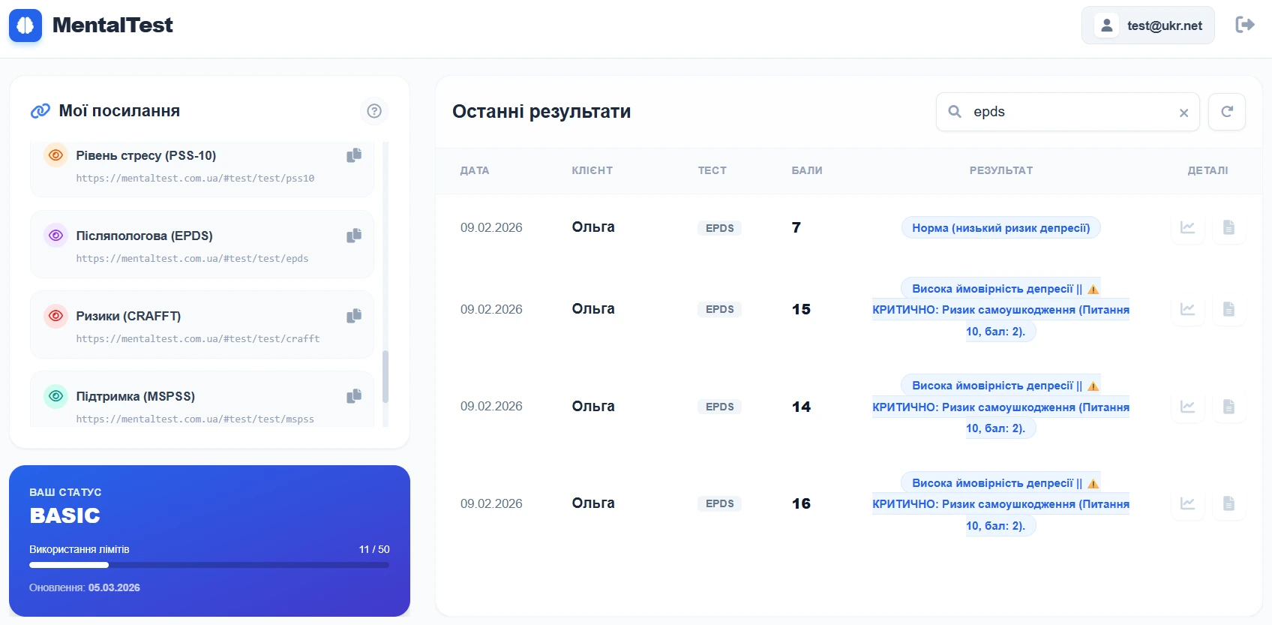The height and width of the screenshot is (625, 1272).
Task: Open document details for score 16 result
Action: (1228, 503)
